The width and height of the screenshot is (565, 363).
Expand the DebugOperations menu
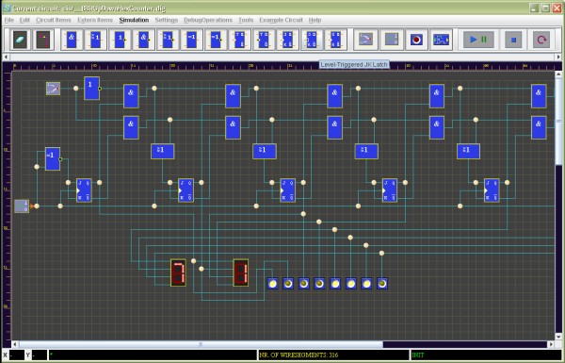[x=208, y=20]
